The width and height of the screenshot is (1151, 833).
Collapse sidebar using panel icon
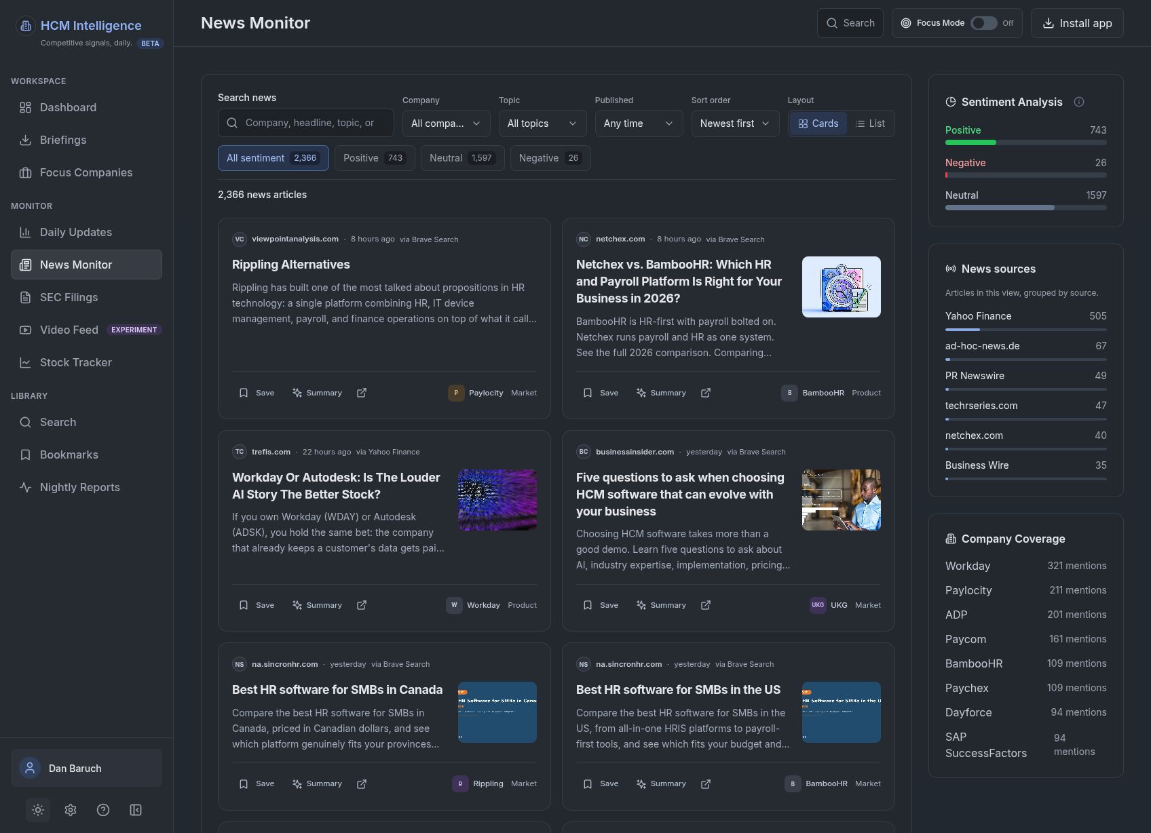136,810
